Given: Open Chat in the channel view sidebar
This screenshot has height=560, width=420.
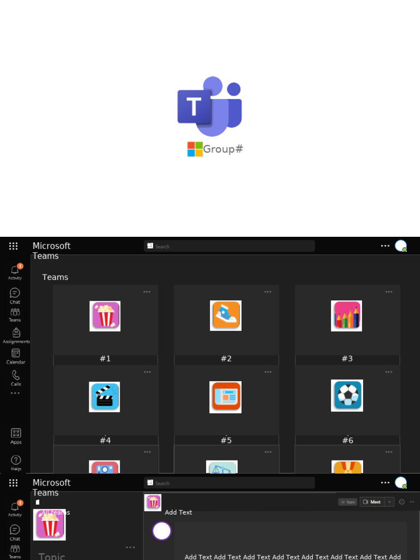Looking at the screenshot, I should (15, 533).
